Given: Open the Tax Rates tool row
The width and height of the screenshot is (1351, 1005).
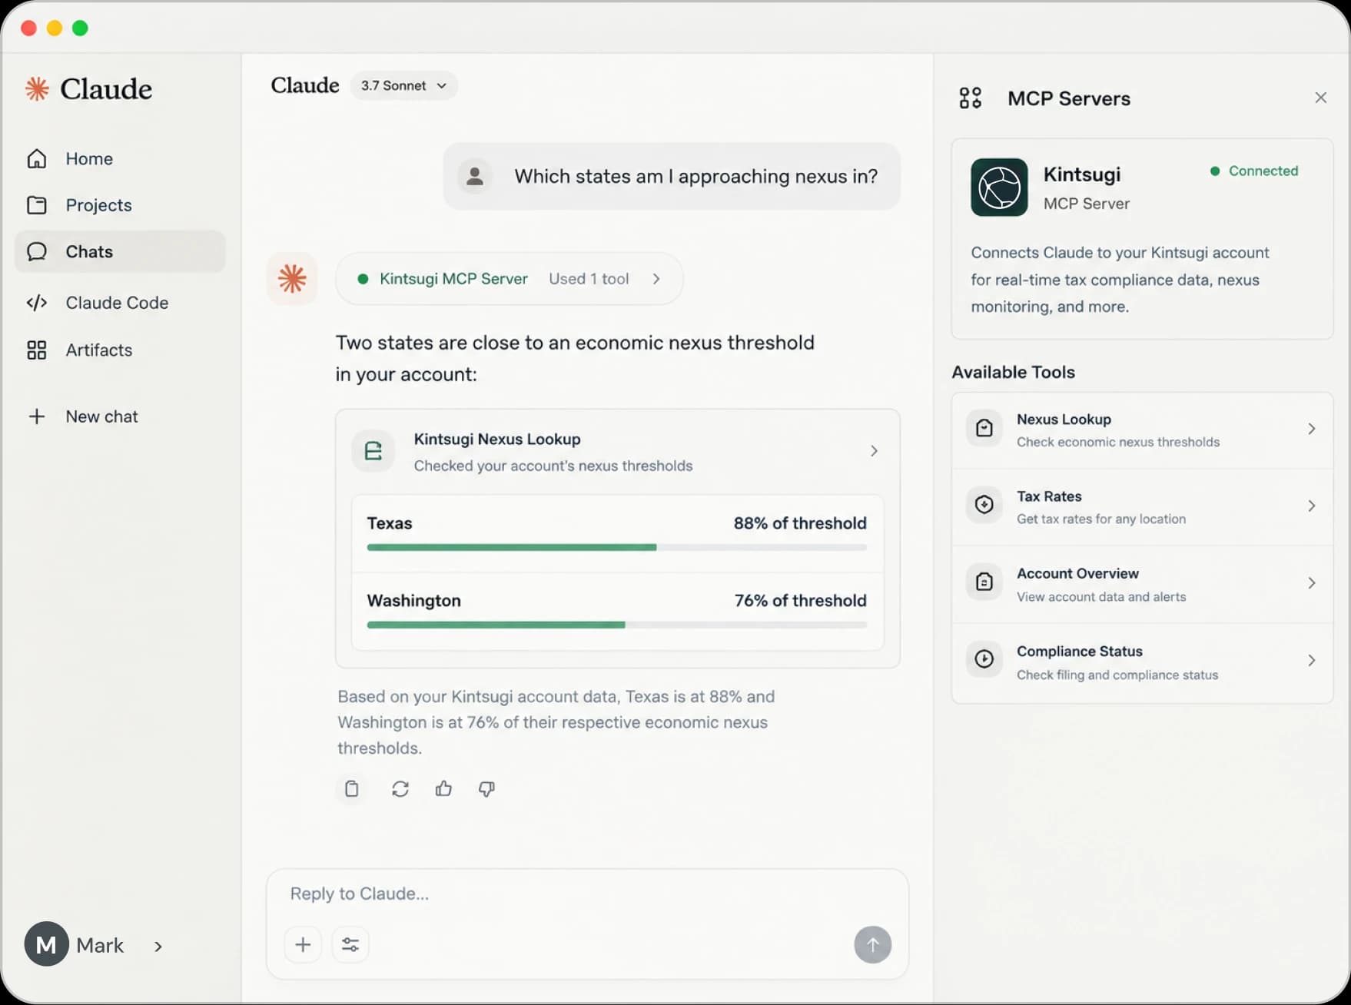Looking at the screenshot, I should tap(1142, 507).
